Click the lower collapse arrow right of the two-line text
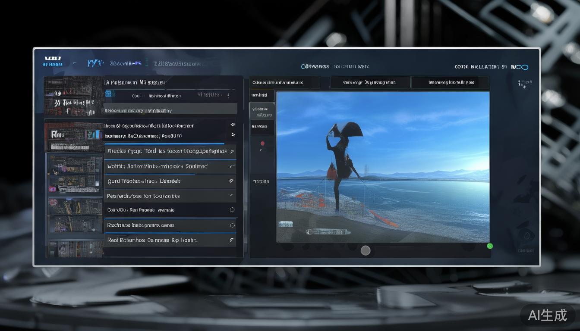Screen dimensions: 580x331 click(x=233, y=135)
